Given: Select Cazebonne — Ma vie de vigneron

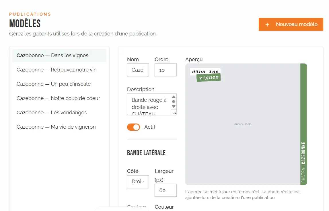Looking at the screenshot, I should [59, 127].
